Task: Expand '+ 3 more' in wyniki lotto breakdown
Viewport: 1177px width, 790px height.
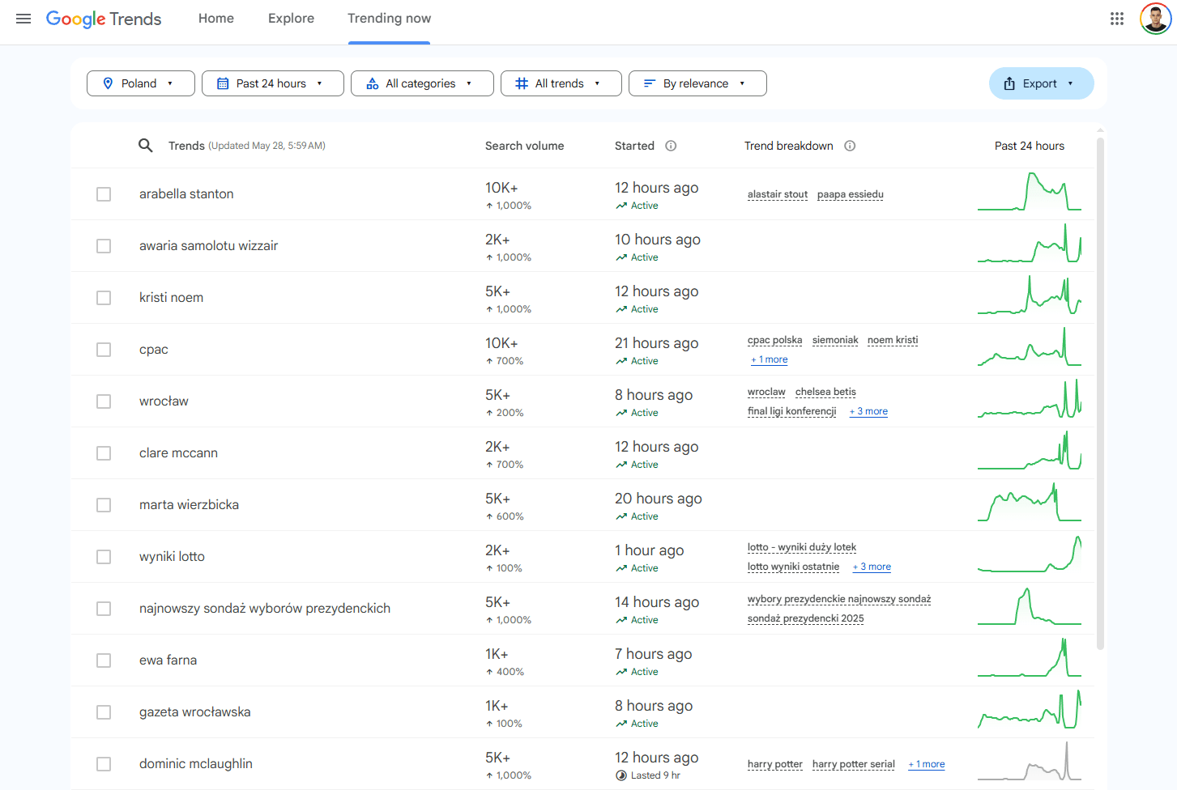Action: [872, 567]
